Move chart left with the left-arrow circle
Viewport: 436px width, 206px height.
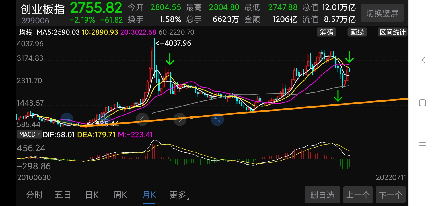tap(142, 119)
